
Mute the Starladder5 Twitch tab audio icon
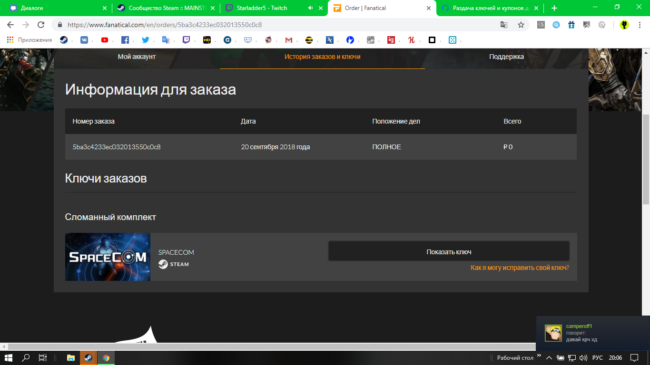311,8
